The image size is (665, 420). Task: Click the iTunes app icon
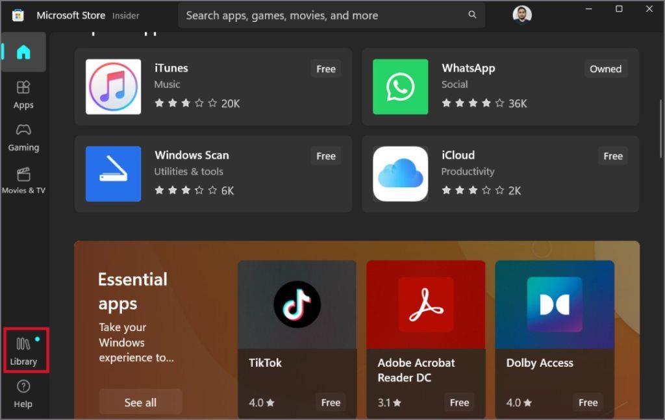point(113,86)
